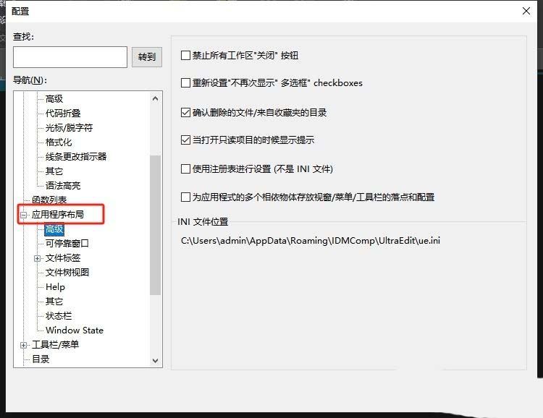Screen dimensions: 543x418
Task: Select 目录 in navigation tree
Action: [41, 359]
